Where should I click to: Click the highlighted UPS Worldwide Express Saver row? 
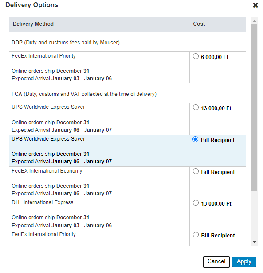coord(127,150)
